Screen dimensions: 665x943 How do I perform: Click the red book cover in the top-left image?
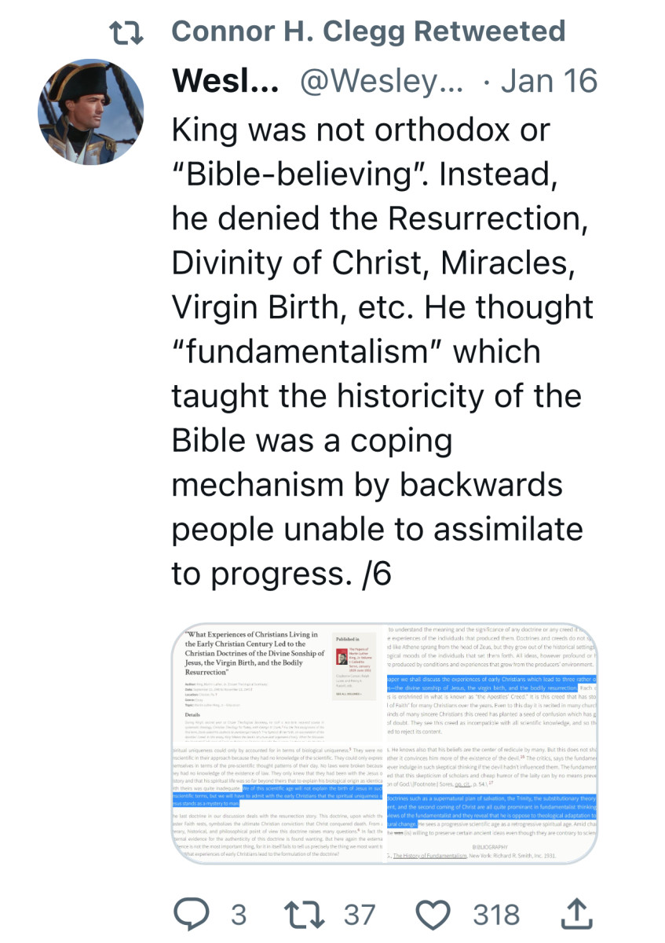point(342,653)
